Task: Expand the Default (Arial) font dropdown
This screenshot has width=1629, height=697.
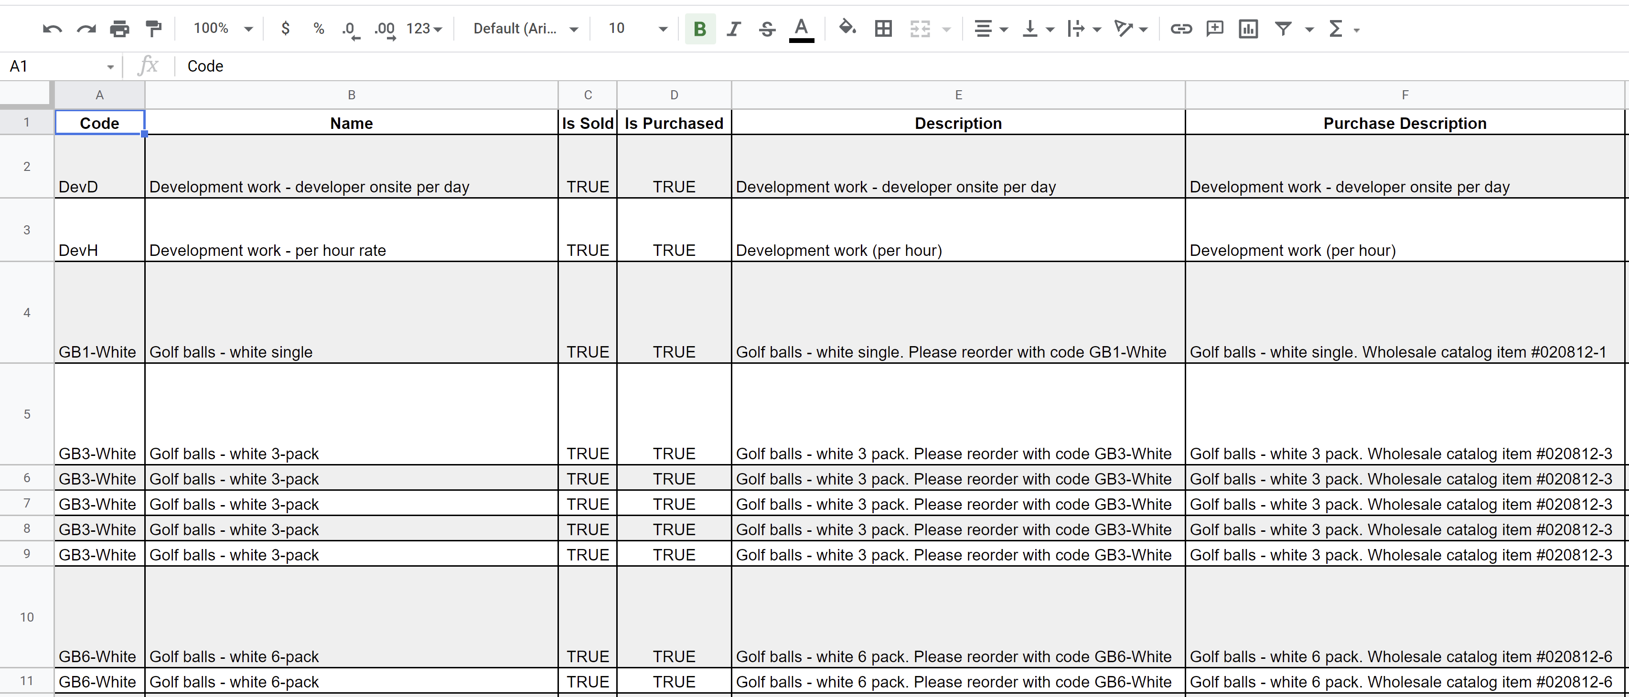Action: [525, 29]
